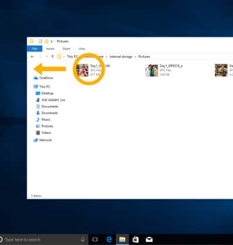233x245 pixels.
Task: Open the Music folder in sidebar
Action: pyautogui.click(x=43, y=119)
